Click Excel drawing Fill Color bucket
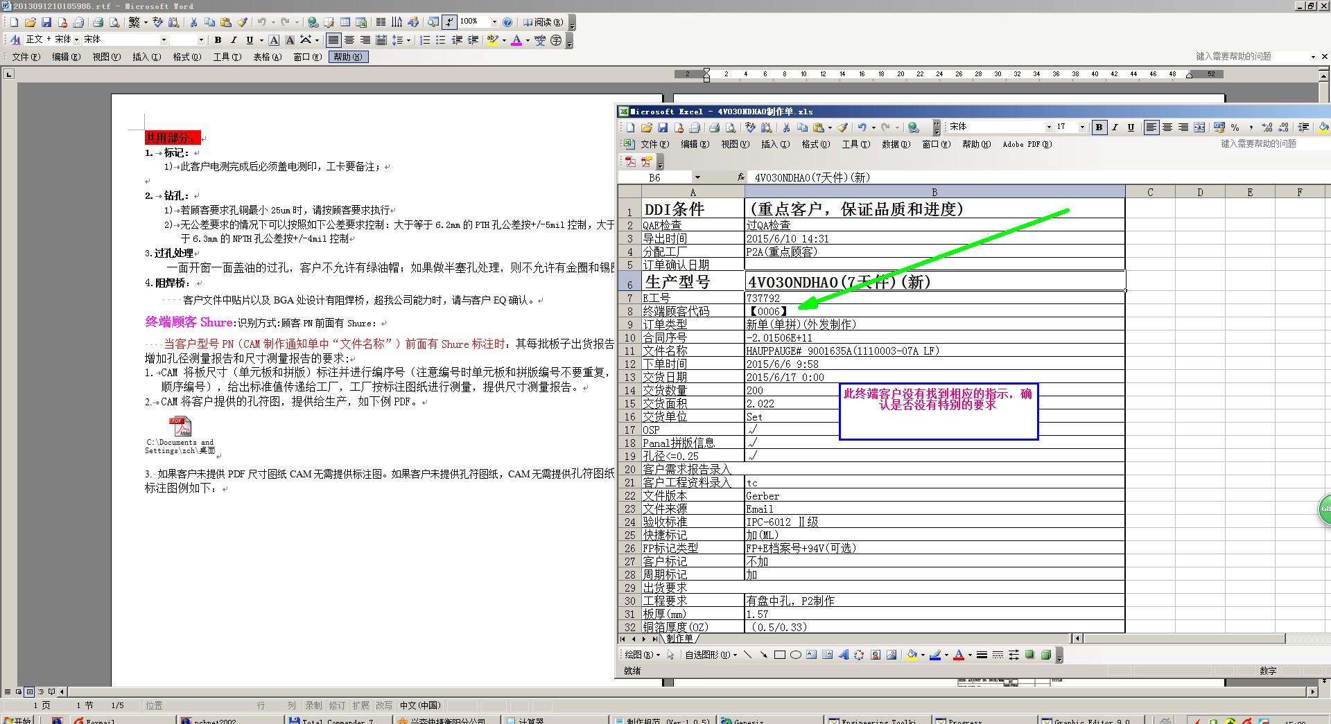Screen dimensions: 1331x724 tap(912, 655)
